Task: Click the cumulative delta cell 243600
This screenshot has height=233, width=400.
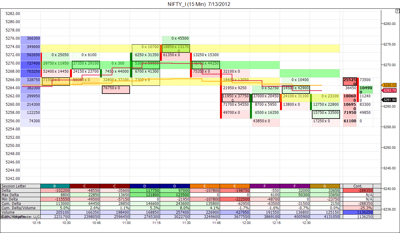Action: click(x=175, y=204)
